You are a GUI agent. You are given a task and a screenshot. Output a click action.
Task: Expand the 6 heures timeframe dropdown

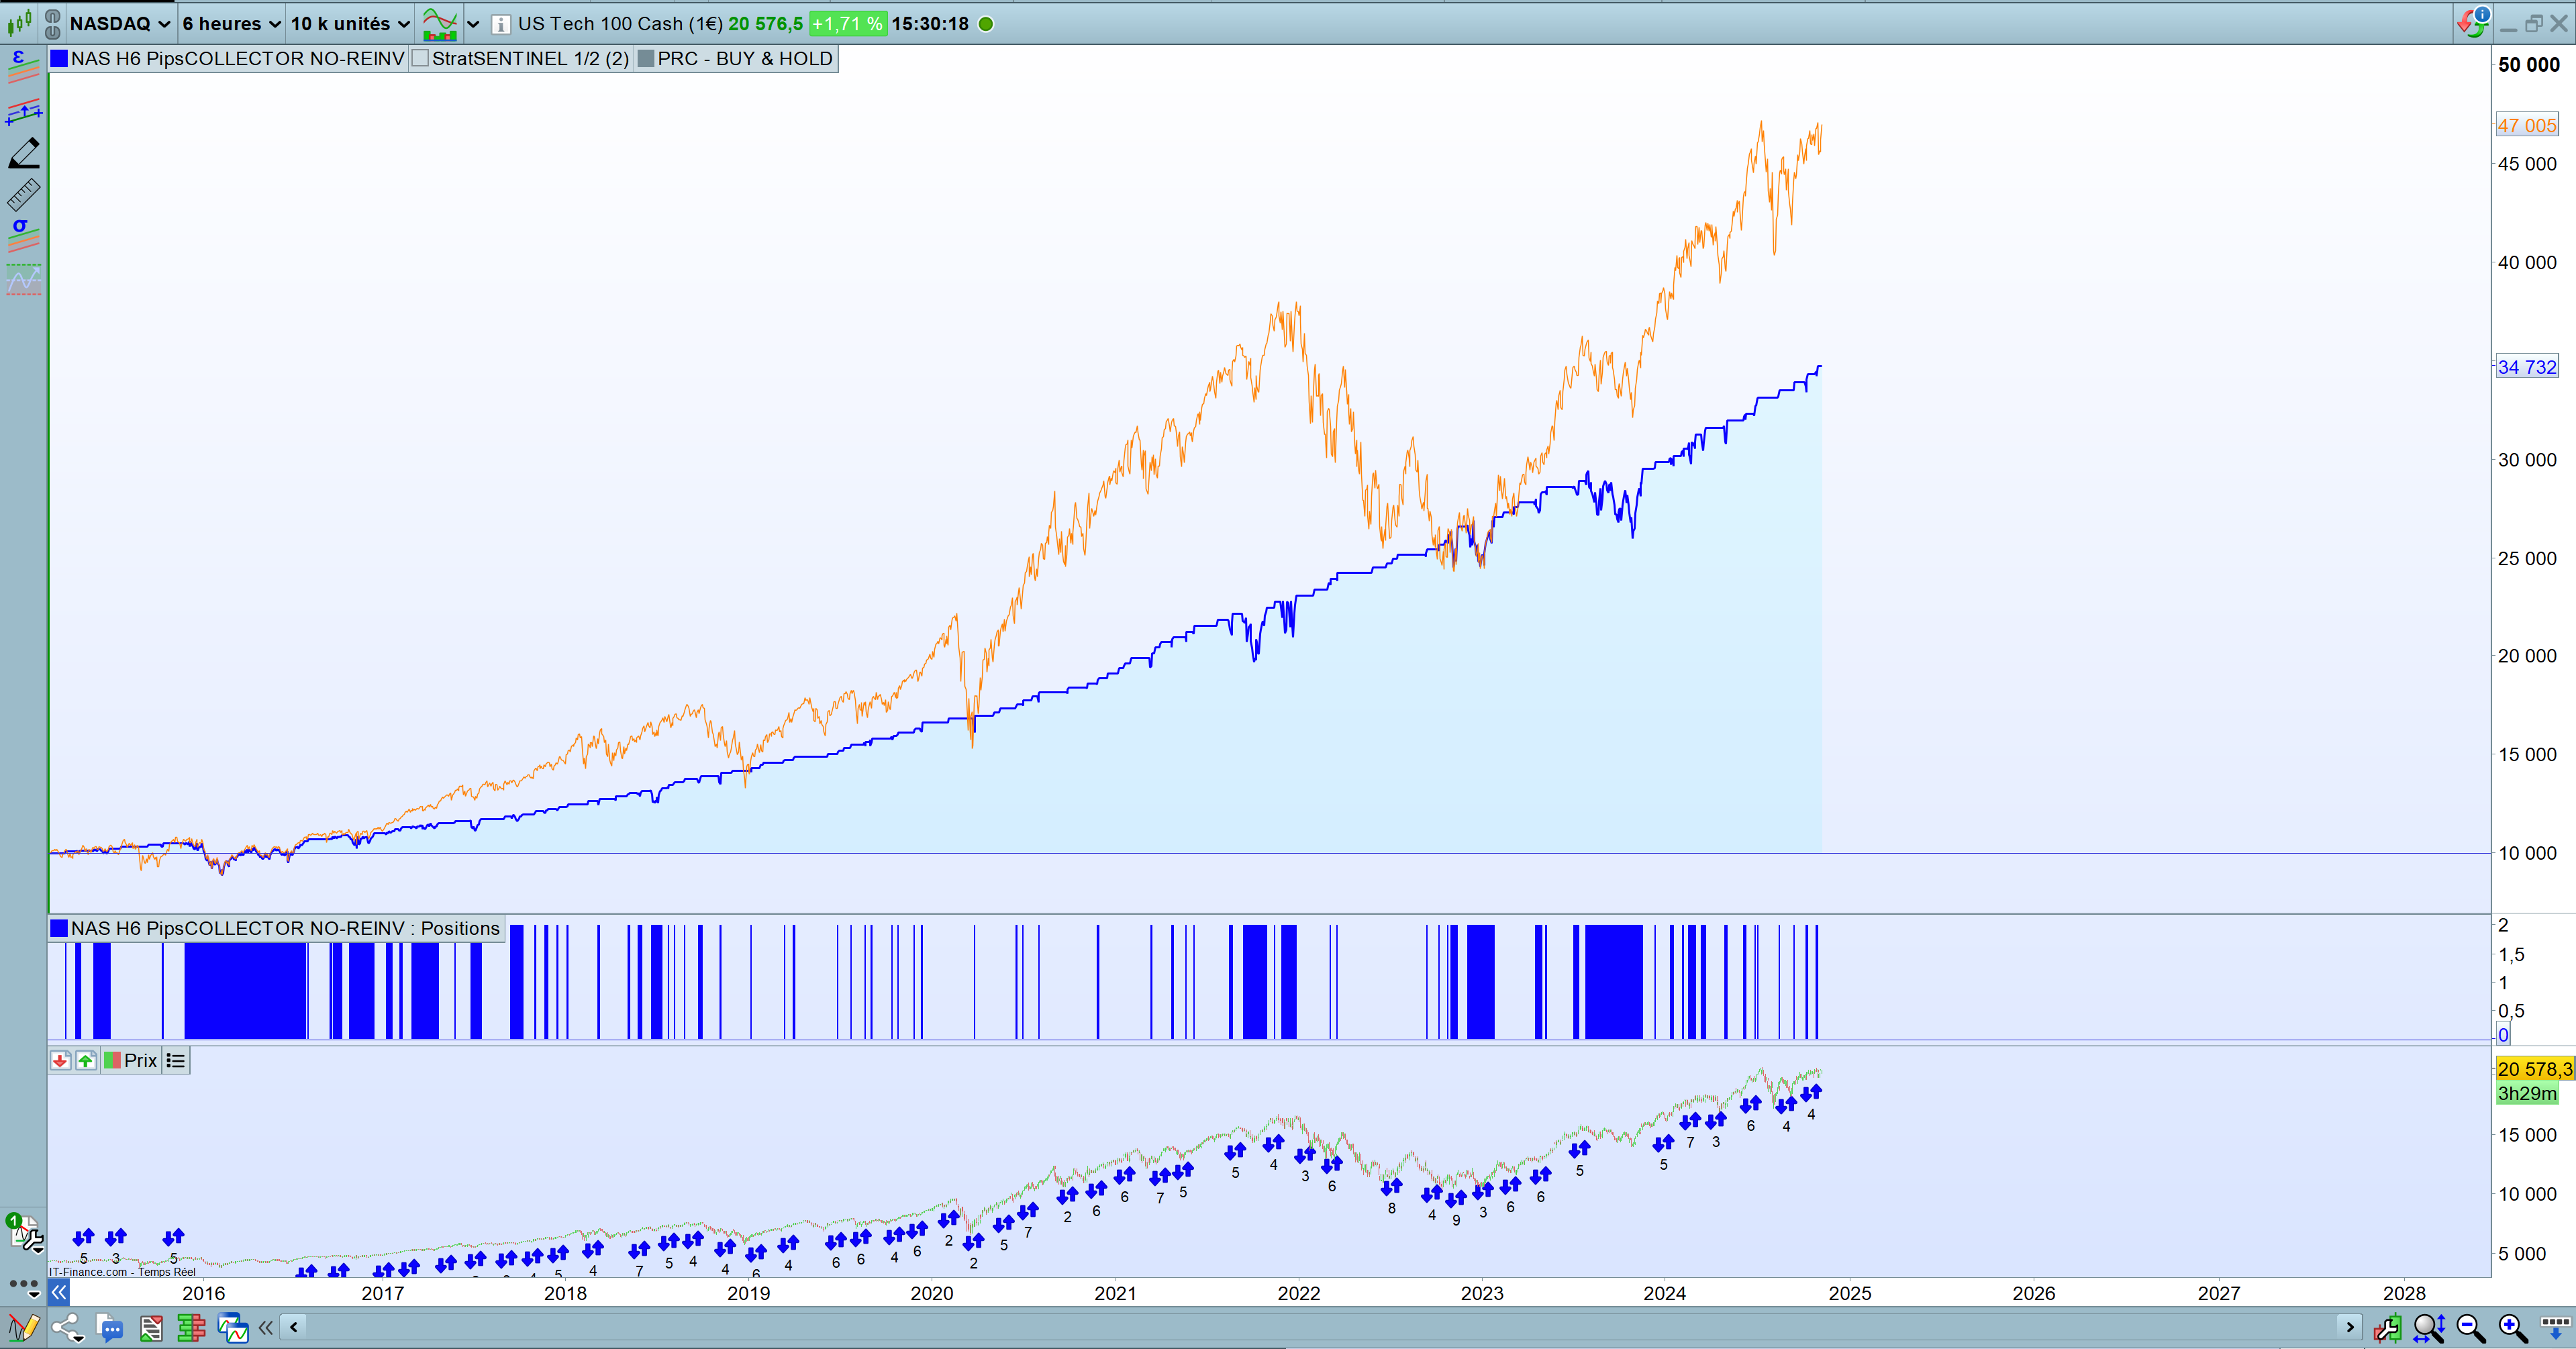[x=231, y=23]
